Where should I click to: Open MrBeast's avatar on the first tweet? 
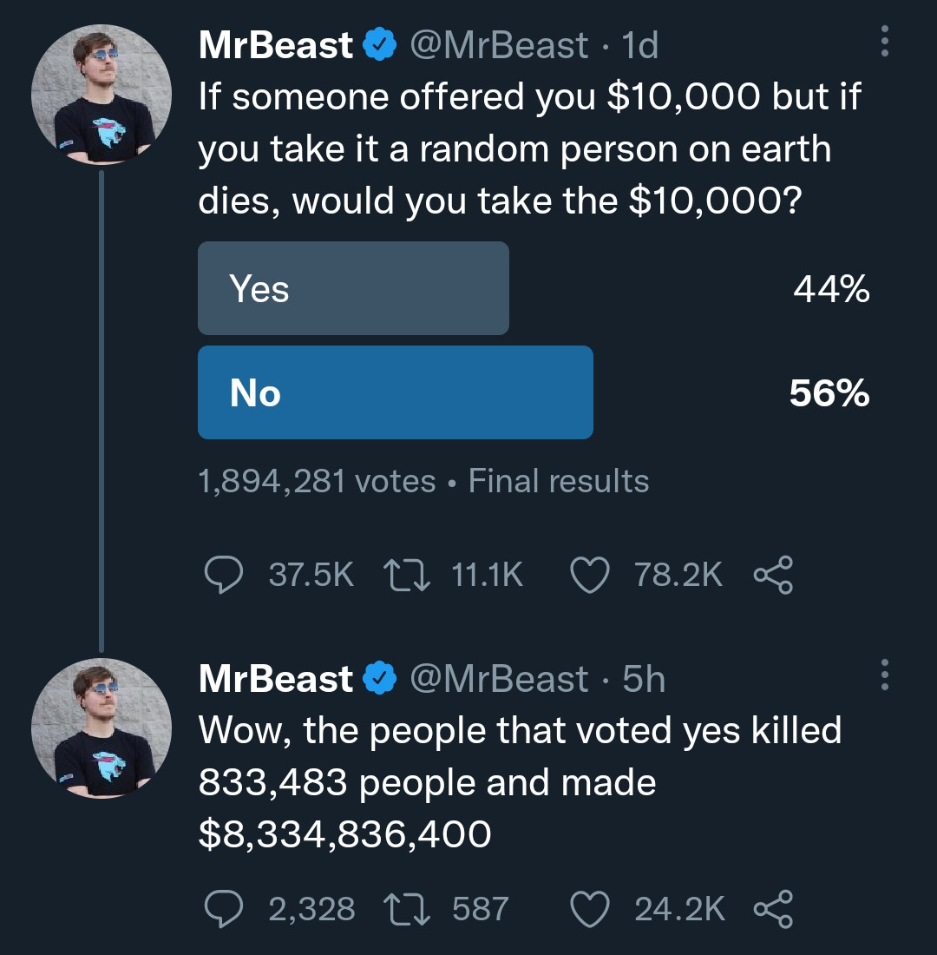pos(101,95)
